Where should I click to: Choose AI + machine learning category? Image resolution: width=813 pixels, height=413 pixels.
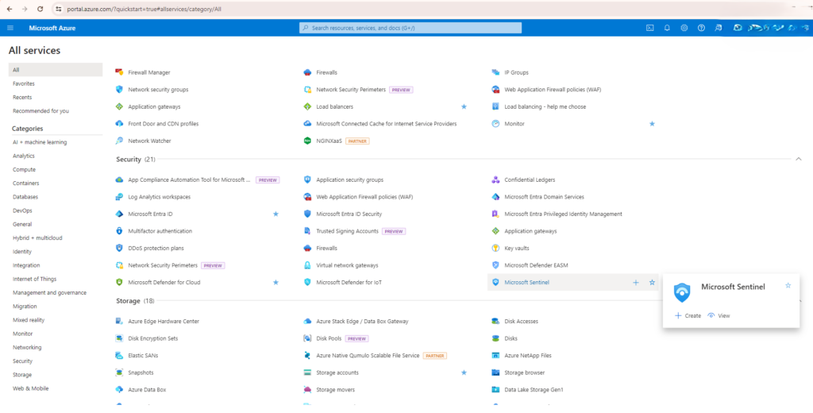coord(40,142)
